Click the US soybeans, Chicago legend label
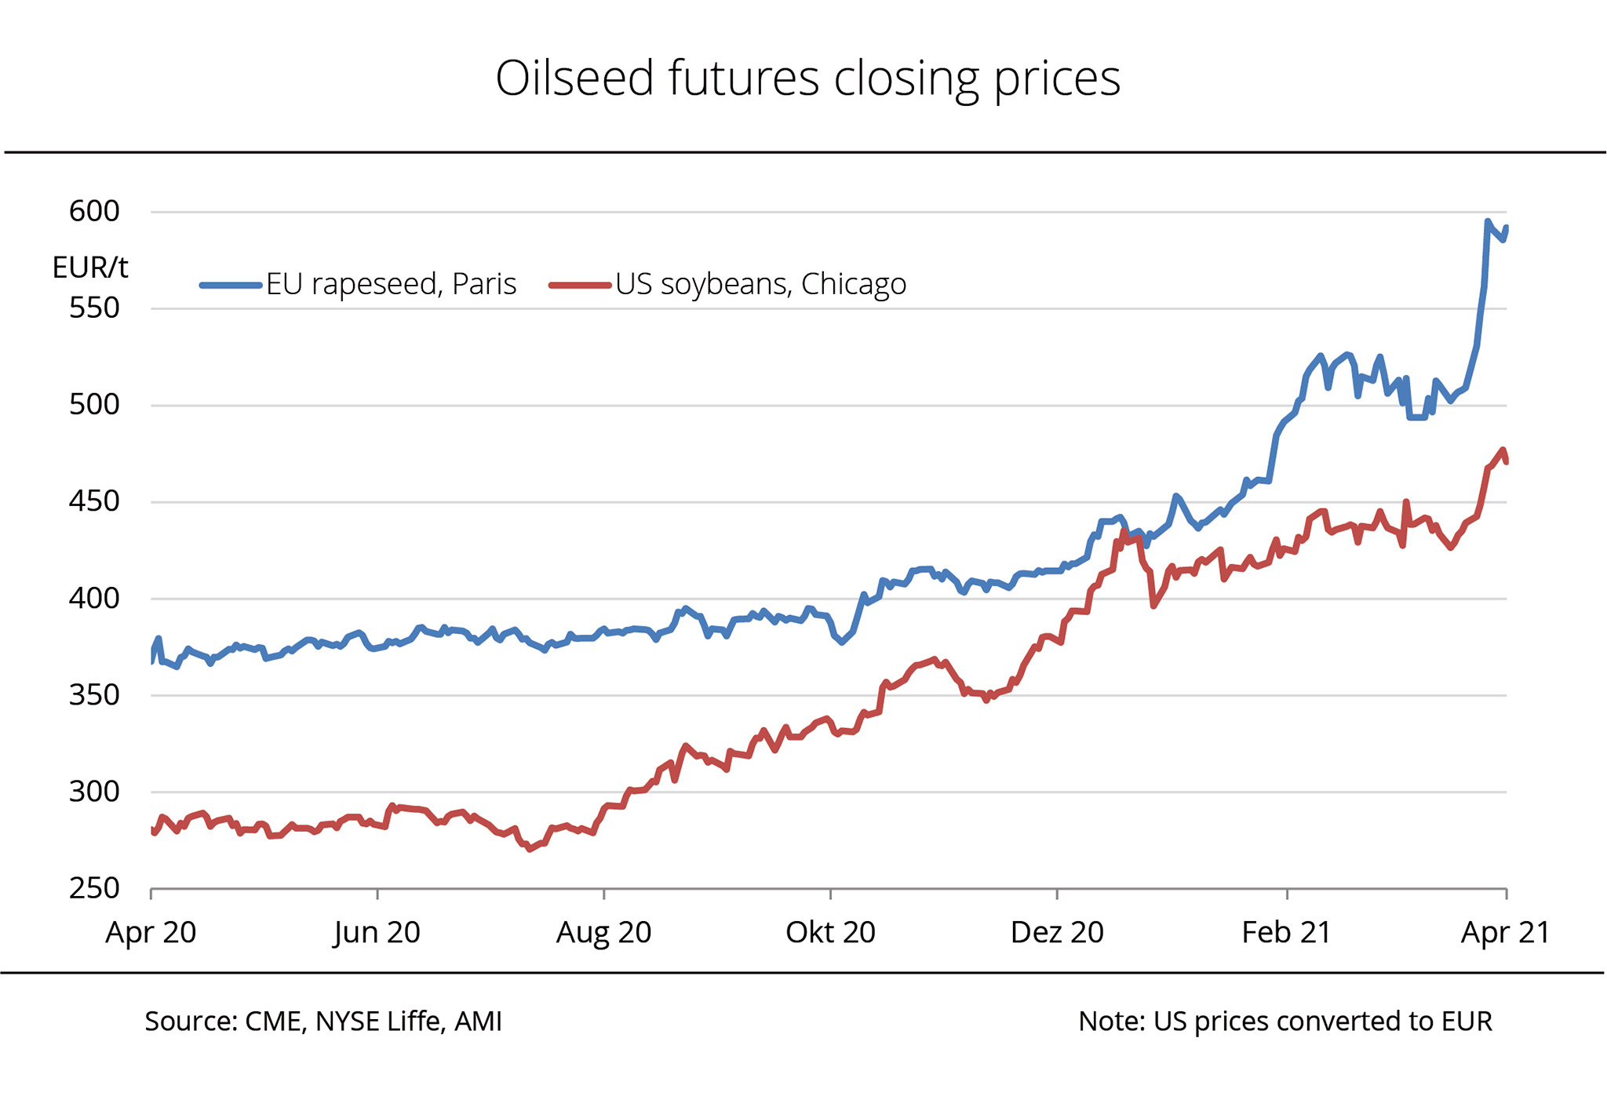The width and height of the screenshot is (1607, 1100). pyautogui.click(x=760, y=284)
